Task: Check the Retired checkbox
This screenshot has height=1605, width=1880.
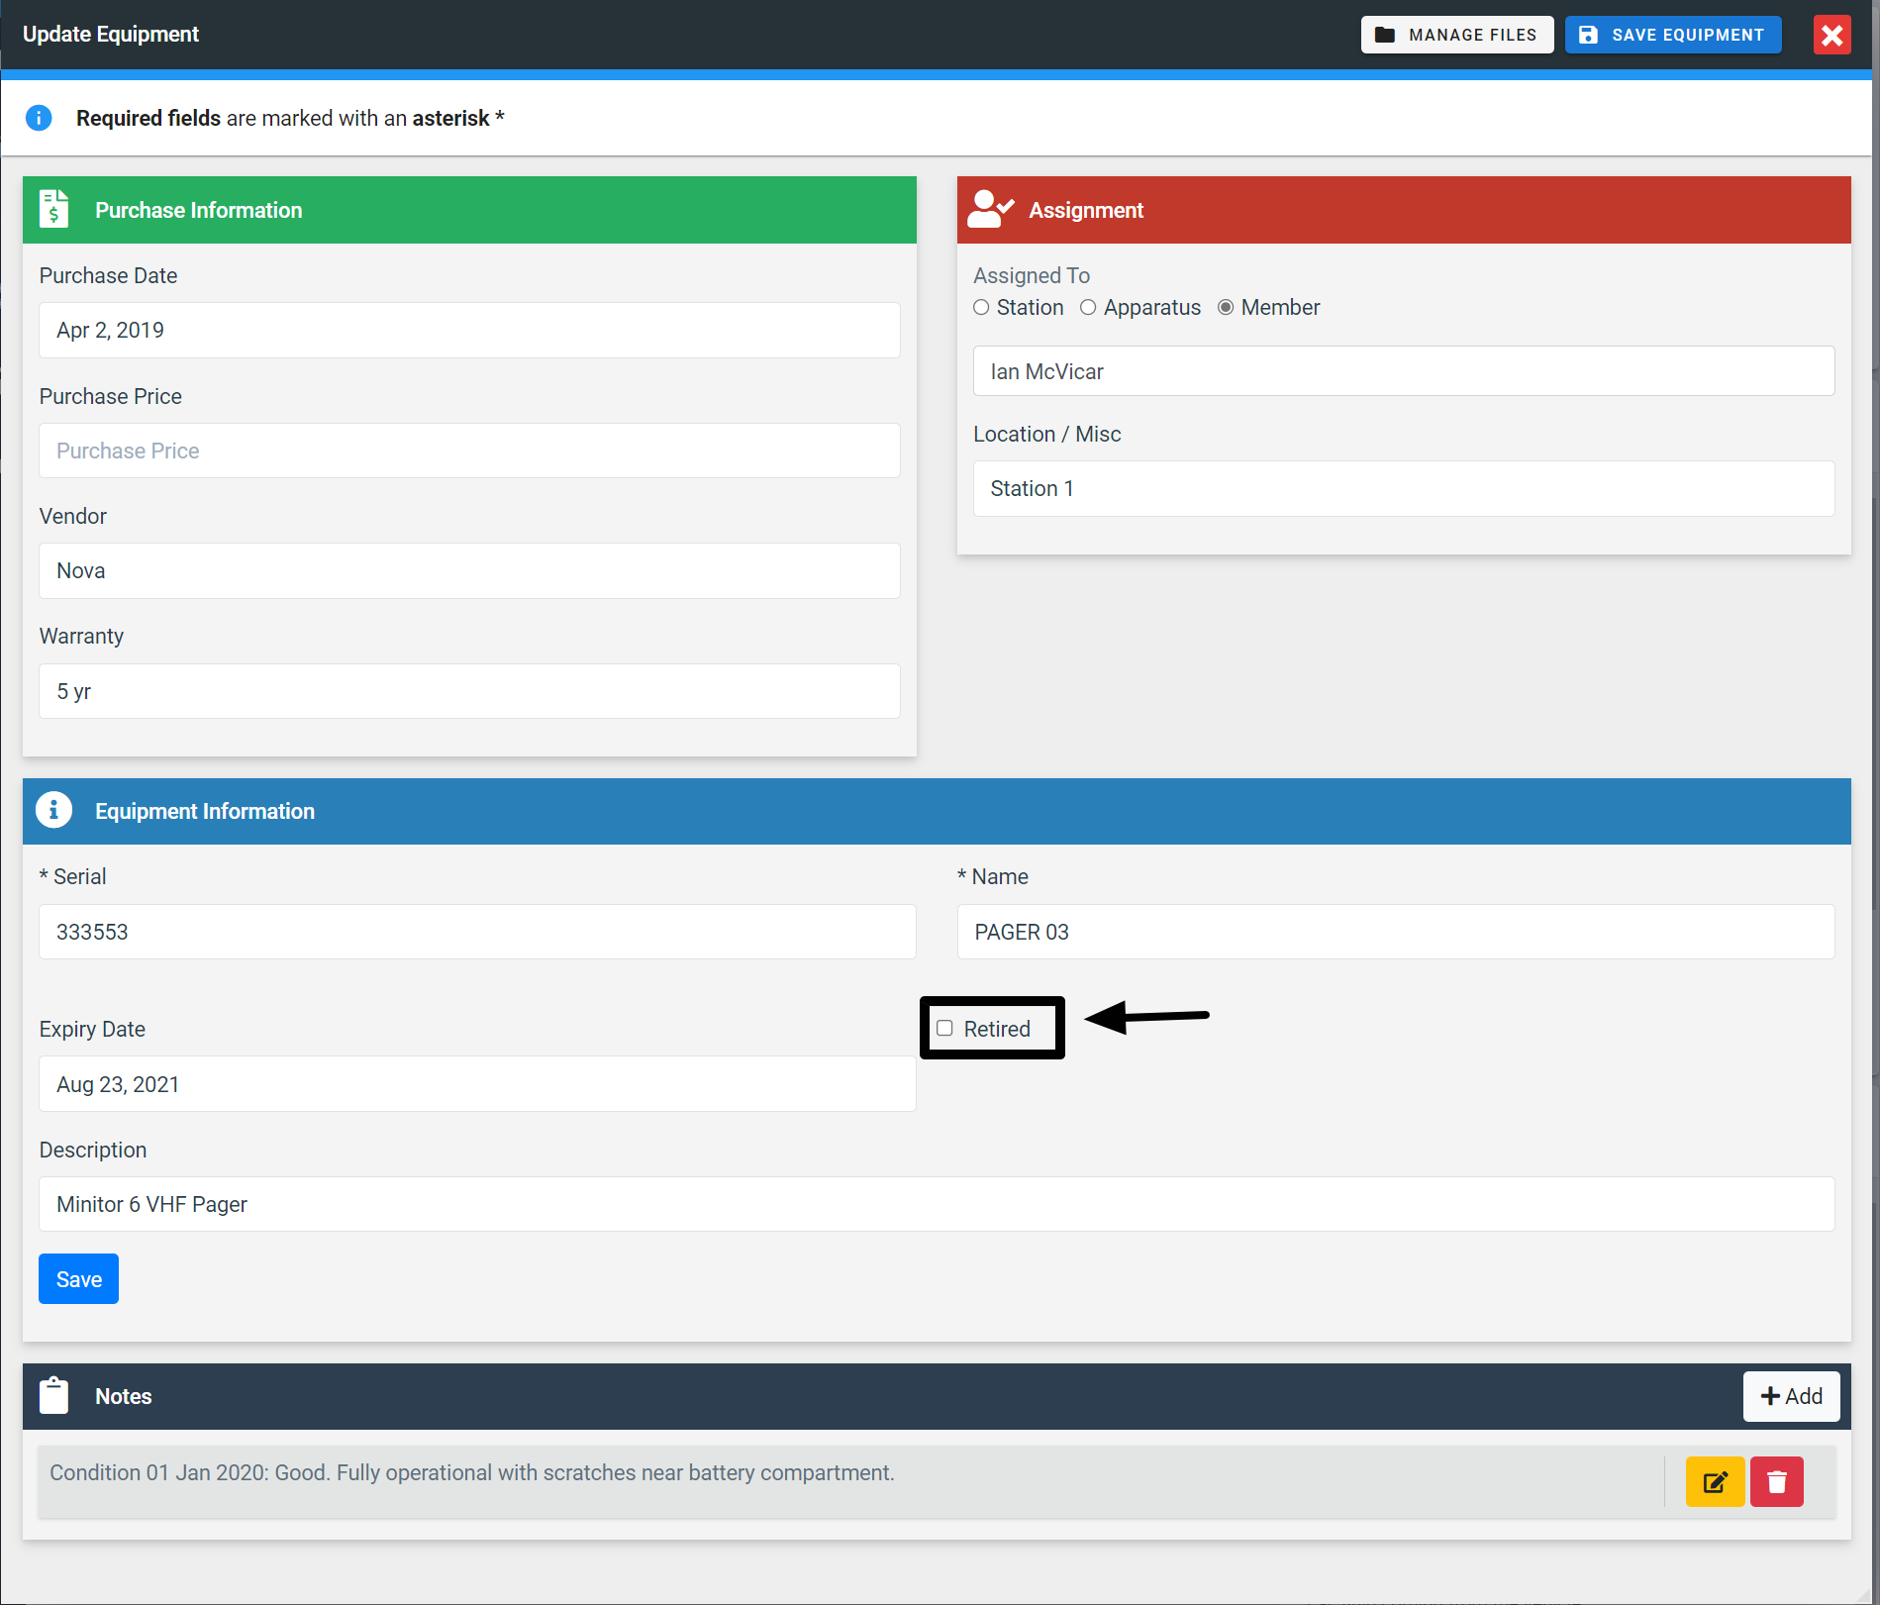Action: [945, 1029]
